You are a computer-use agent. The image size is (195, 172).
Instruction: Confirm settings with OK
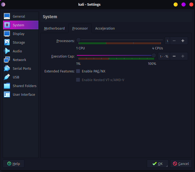click(158, 164)
